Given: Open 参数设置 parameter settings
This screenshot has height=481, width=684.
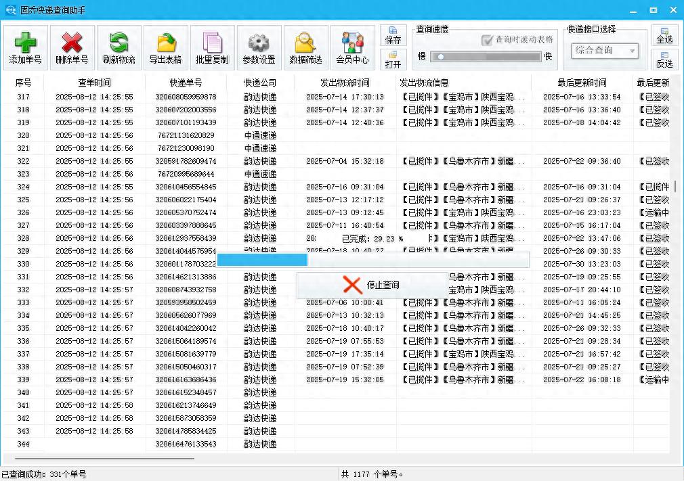Looking at the screenshot, I should 259,47.
